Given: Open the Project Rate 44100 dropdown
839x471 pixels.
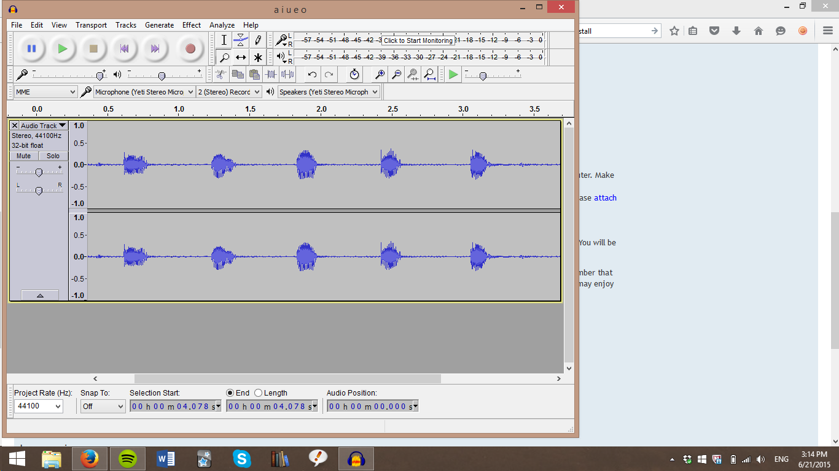Looking at the screenshot, I should 39,406.
